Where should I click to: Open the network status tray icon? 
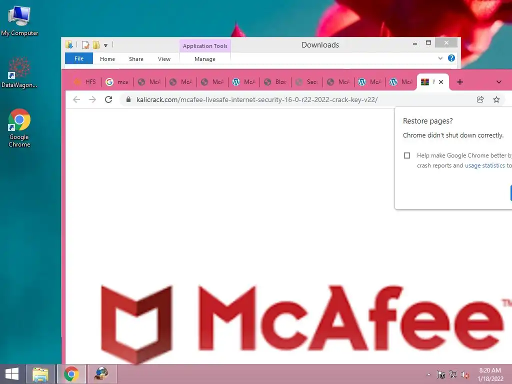point(453,374)
